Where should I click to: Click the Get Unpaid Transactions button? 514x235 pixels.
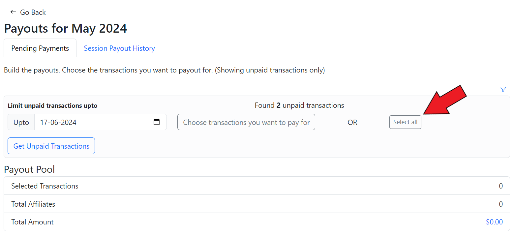[x=51, y=146]
